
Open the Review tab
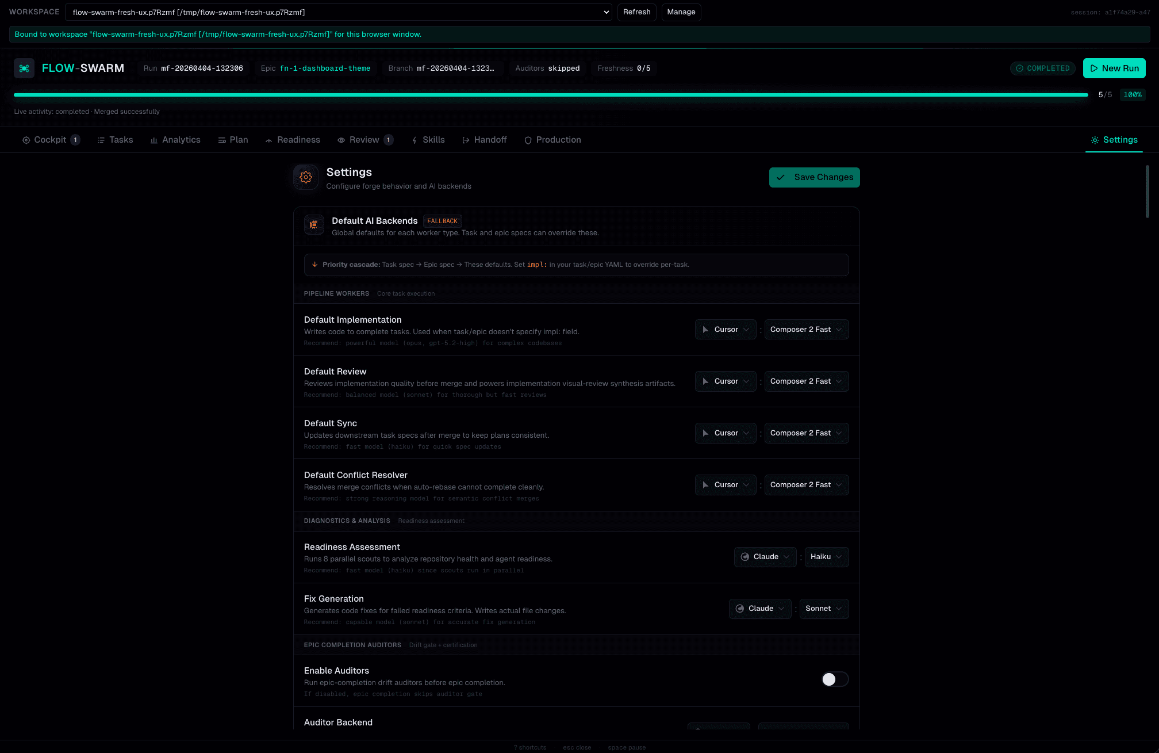point(366,140)
